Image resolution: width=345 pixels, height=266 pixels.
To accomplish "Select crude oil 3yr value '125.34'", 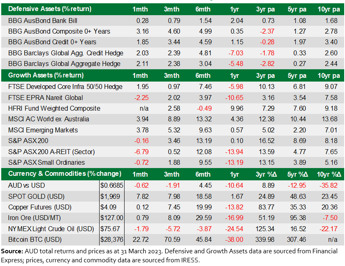I will click(265, 229).
